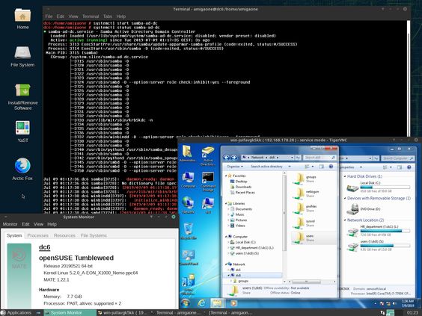Collapse Hard Disk Drives group in Computer window

[x=345, y=176]
